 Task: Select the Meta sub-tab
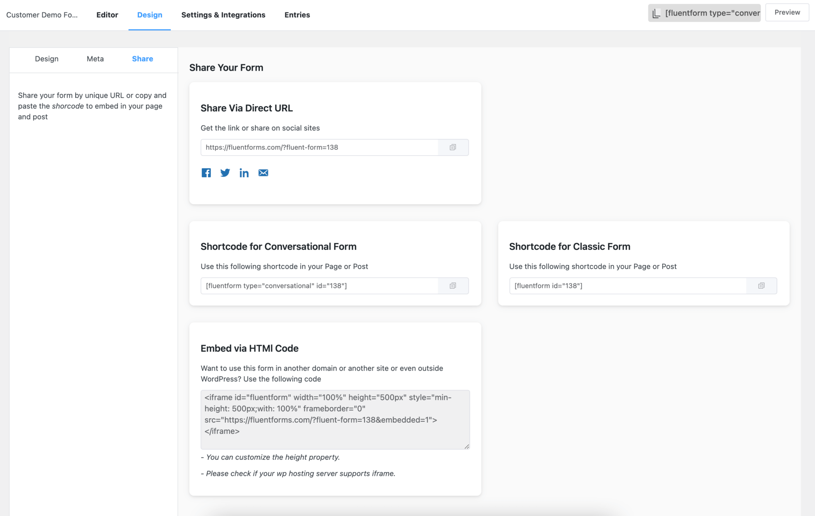95,58
